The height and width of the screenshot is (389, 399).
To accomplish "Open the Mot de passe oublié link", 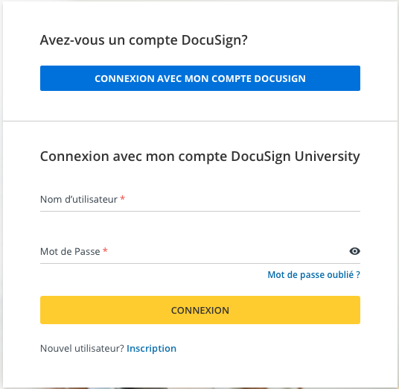I will (313, 275).
